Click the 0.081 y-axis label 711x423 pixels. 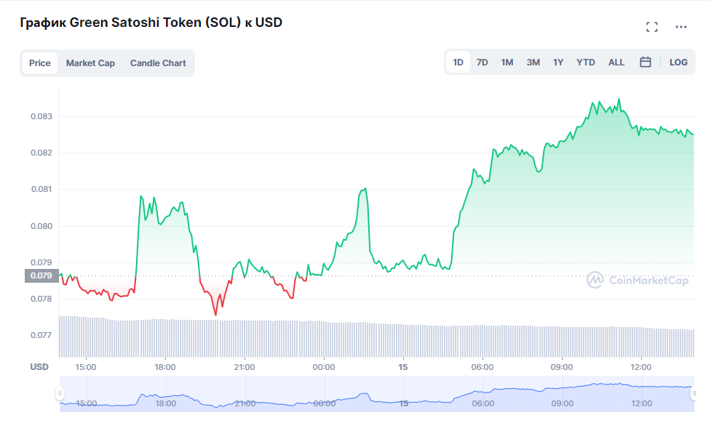click(41, 189)
